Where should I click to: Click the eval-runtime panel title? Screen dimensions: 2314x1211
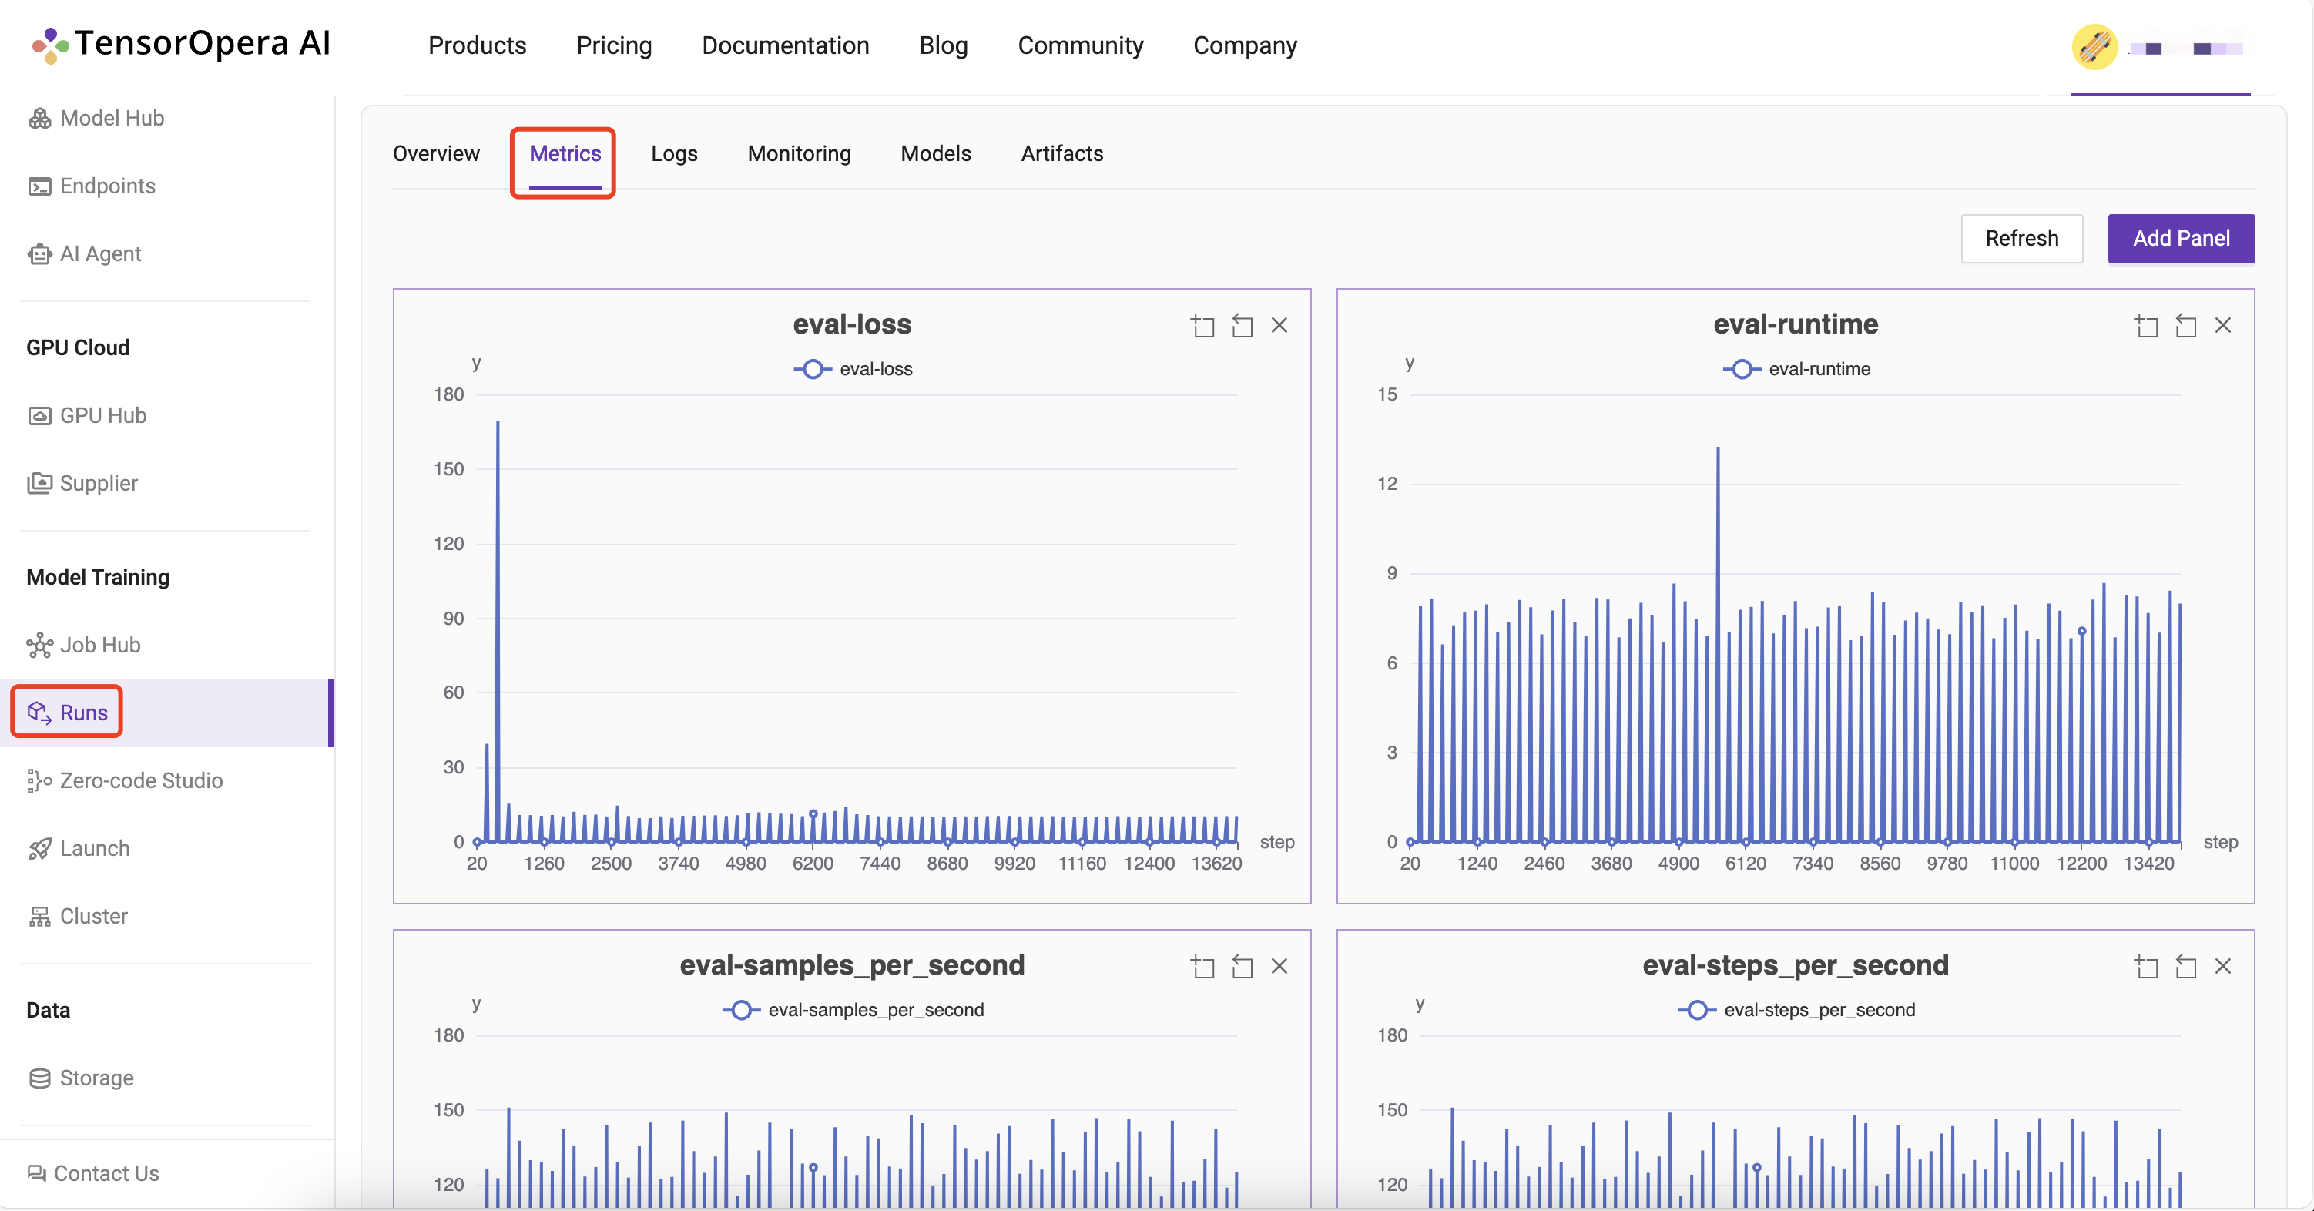[1795, 324]
